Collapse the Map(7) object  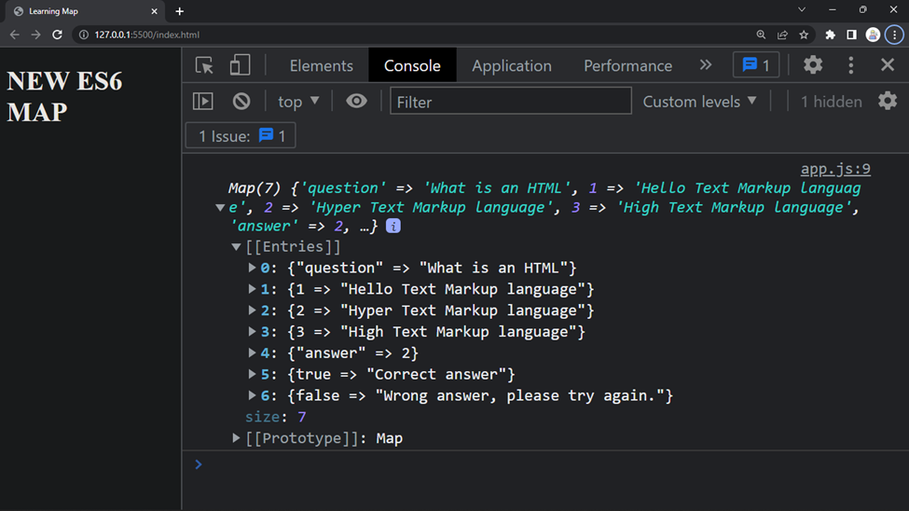(x=220, y=207)
